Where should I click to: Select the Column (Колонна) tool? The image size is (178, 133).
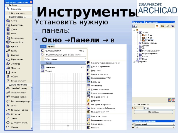point(19,55)
